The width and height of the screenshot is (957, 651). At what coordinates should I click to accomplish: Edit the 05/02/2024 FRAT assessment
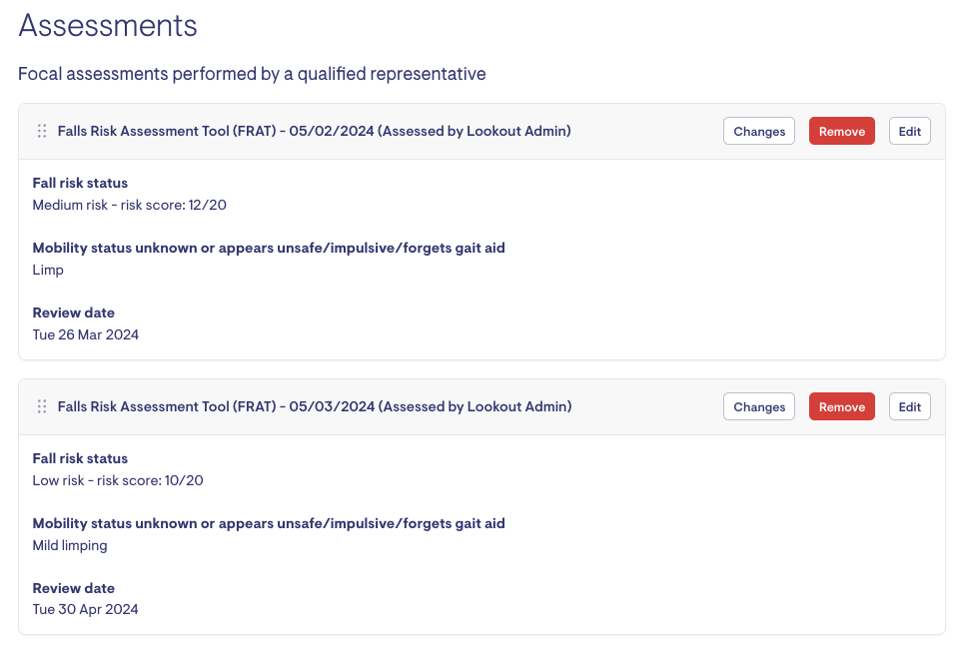click(x=909, y=131)
